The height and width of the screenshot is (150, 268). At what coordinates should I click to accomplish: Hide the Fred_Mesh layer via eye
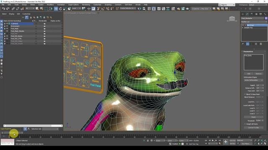pos(7,29)
